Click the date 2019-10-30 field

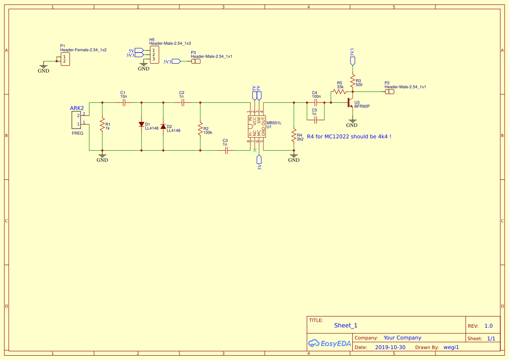pyautogui.click(x=391, y=347)
